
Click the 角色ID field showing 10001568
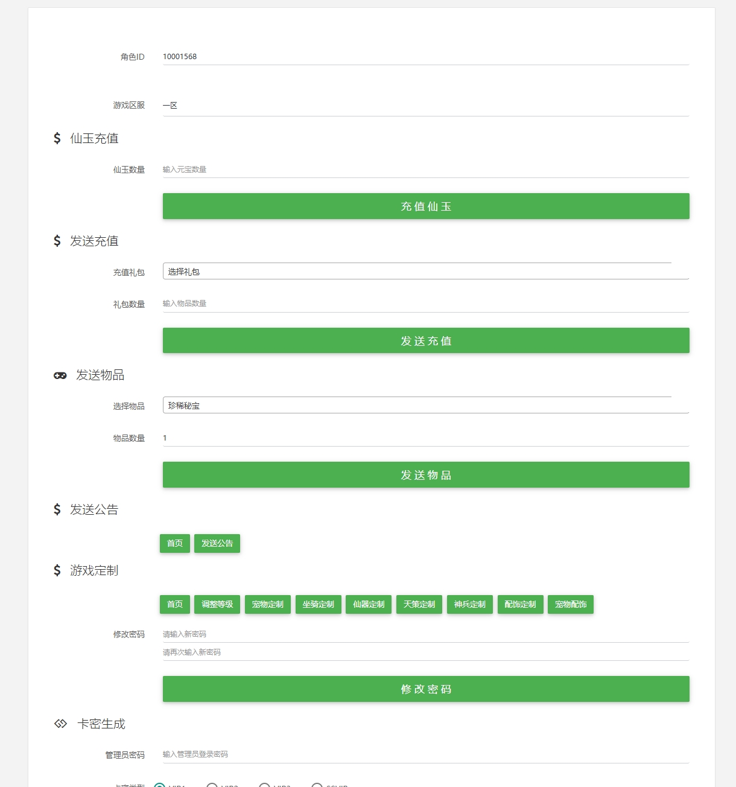pos(426,57)
